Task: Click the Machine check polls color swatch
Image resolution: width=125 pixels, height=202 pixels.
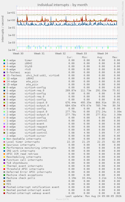Action: 4,178
